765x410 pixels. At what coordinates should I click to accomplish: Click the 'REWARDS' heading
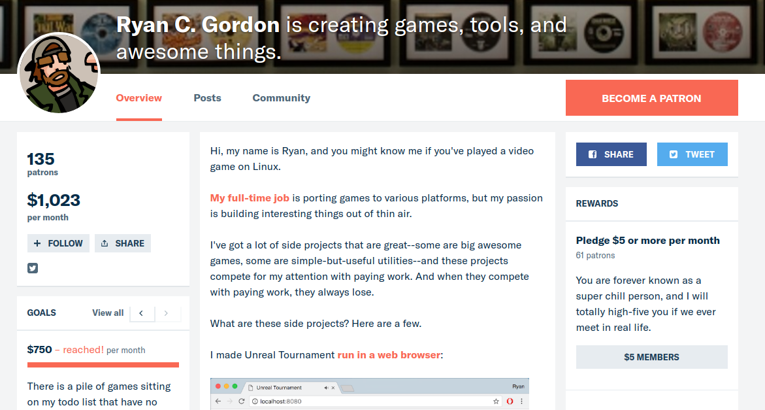(596, 203)
